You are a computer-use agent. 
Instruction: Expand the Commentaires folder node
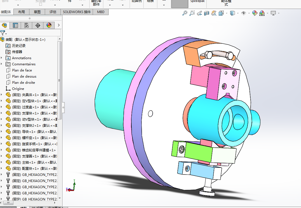[2, 64]
